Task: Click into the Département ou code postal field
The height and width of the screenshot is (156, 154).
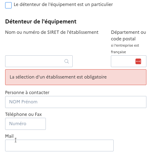Action: tap(129, 61)
